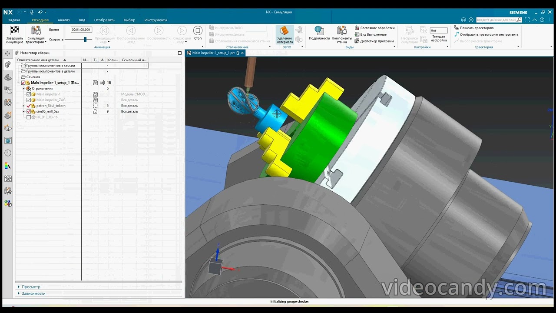Click the Скорость speed slider handle
This screenshot has width=556, height=313.
85,40
